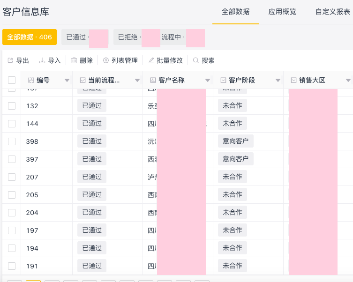Switch to the 应用概览 tab

[x=282, y=12]
